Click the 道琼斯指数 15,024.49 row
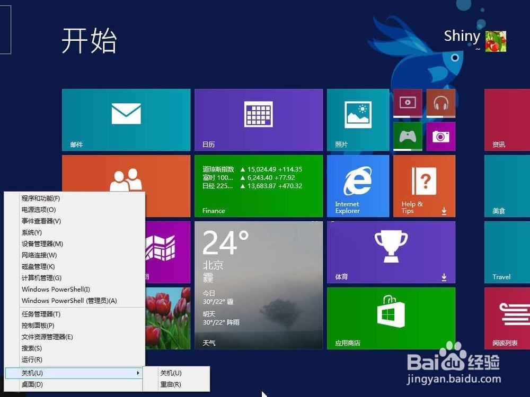The image size is (530, 397). click(x=252, y=169)
